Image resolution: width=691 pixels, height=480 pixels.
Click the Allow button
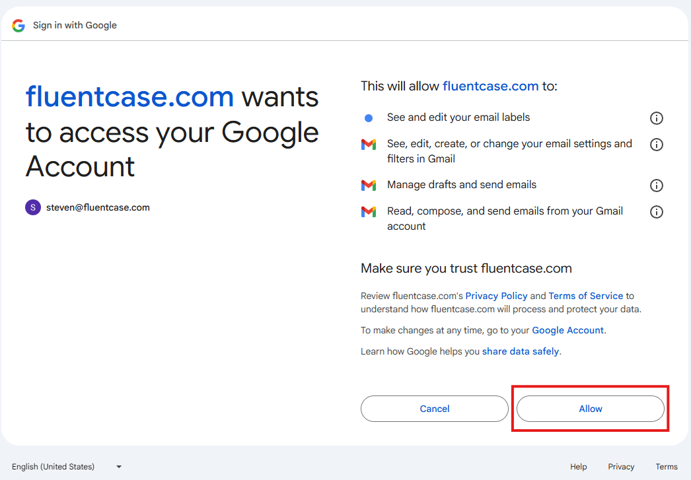590,409
